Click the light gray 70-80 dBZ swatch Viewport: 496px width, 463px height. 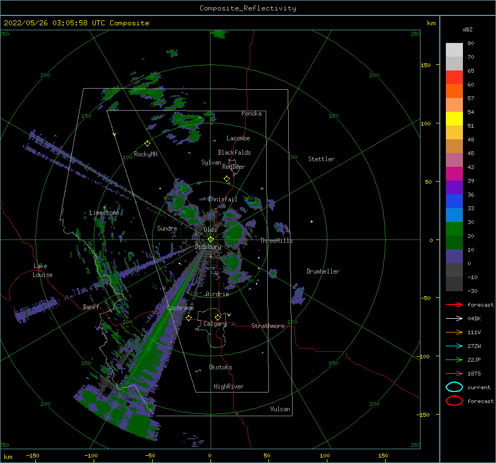pyautogui.click(x=454, y=50)
